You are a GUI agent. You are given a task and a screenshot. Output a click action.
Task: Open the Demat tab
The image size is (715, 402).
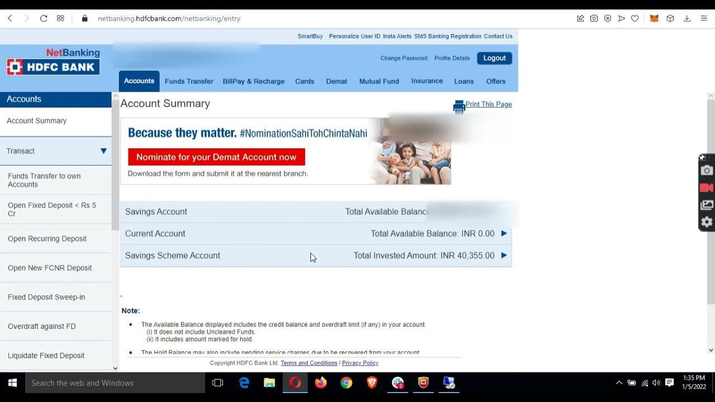coord(336,81)
